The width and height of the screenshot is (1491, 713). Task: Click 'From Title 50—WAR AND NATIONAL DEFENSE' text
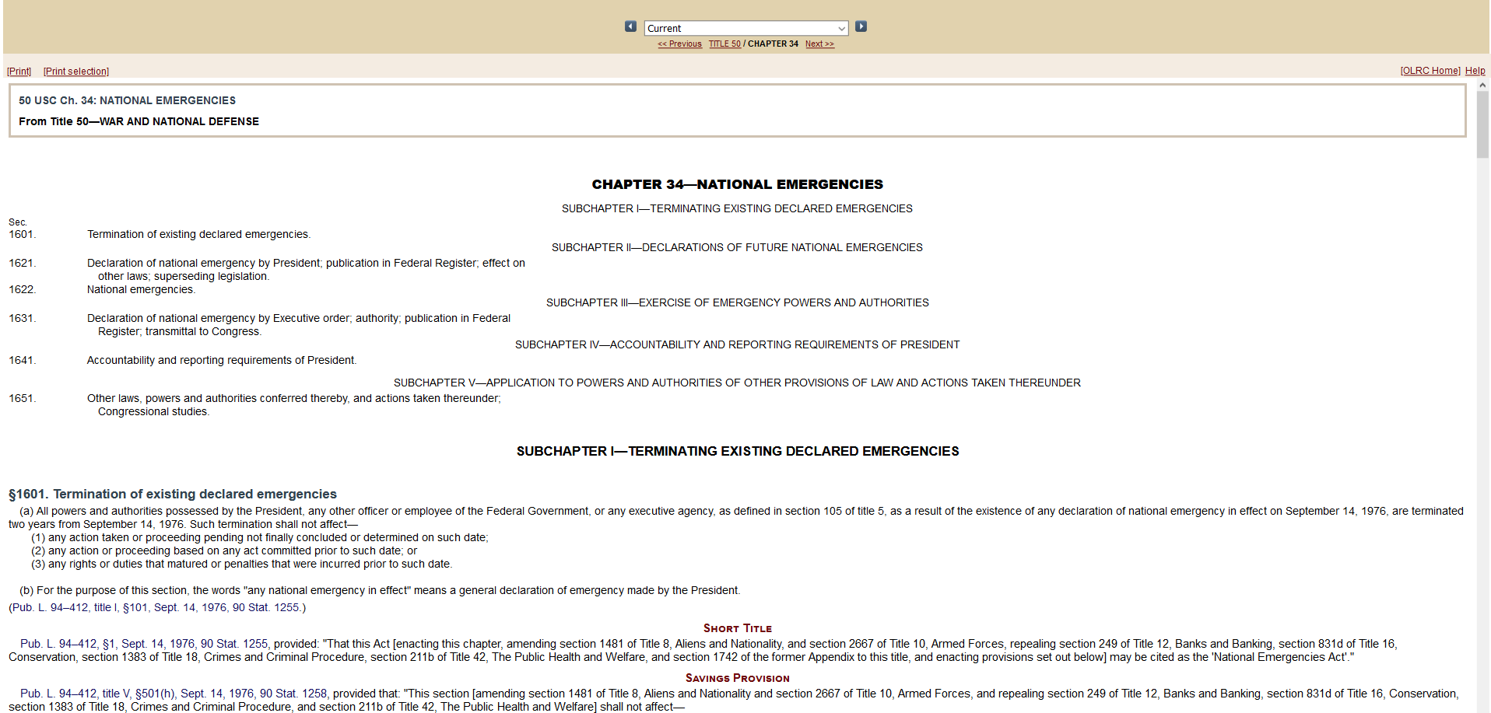click(139, 121)
